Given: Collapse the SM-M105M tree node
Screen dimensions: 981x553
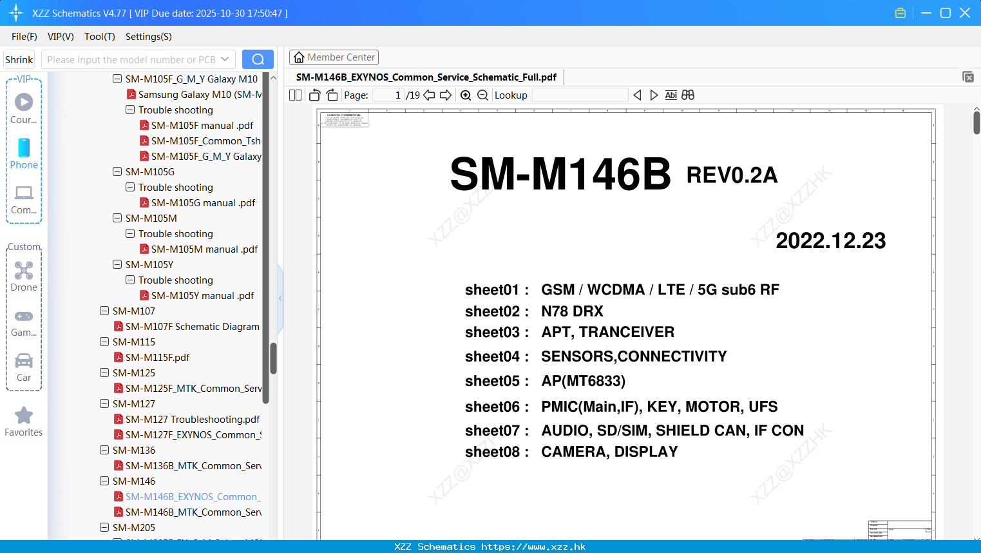Looking at the screenshot, I should (x=117, y=218).
